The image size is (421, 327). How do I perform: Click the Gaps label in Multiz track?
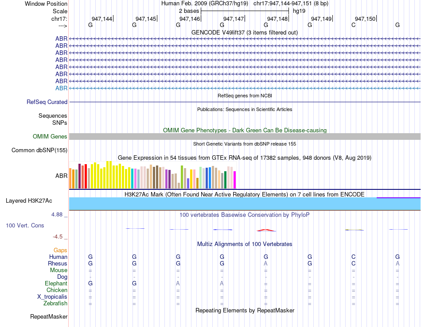(x=60, y=250)
